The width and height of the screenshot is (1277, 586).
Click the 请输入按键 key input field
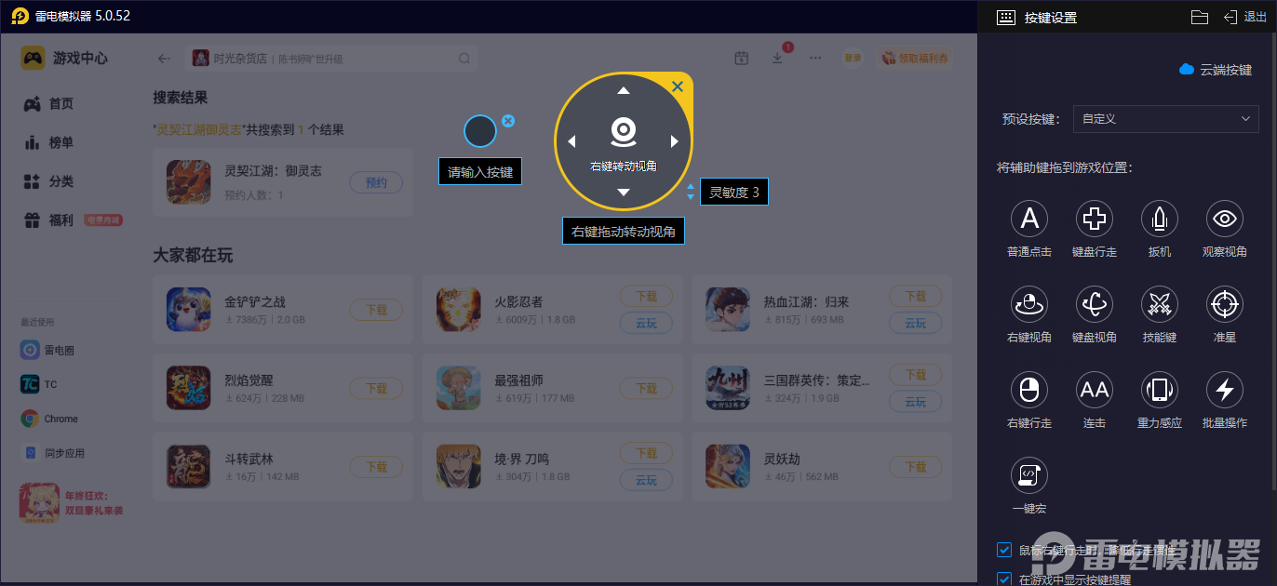[480, 172]
